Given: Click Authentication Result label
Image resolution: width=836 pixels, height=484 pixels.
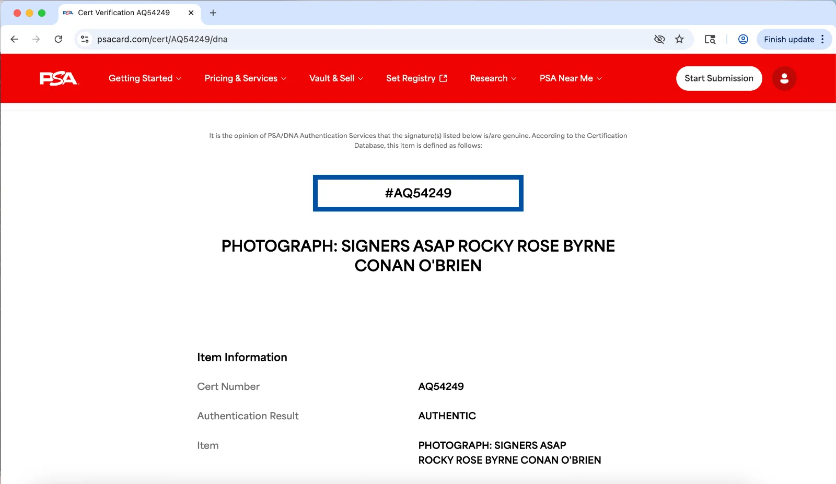Looking at the screenshot, I should point(248,416).
